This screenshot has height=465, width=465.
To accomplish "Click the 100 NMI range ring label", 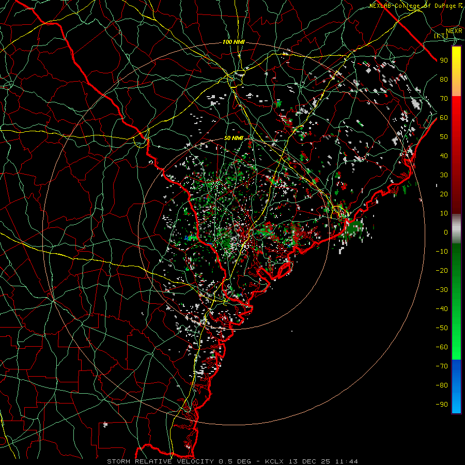I will pos(234,42).
